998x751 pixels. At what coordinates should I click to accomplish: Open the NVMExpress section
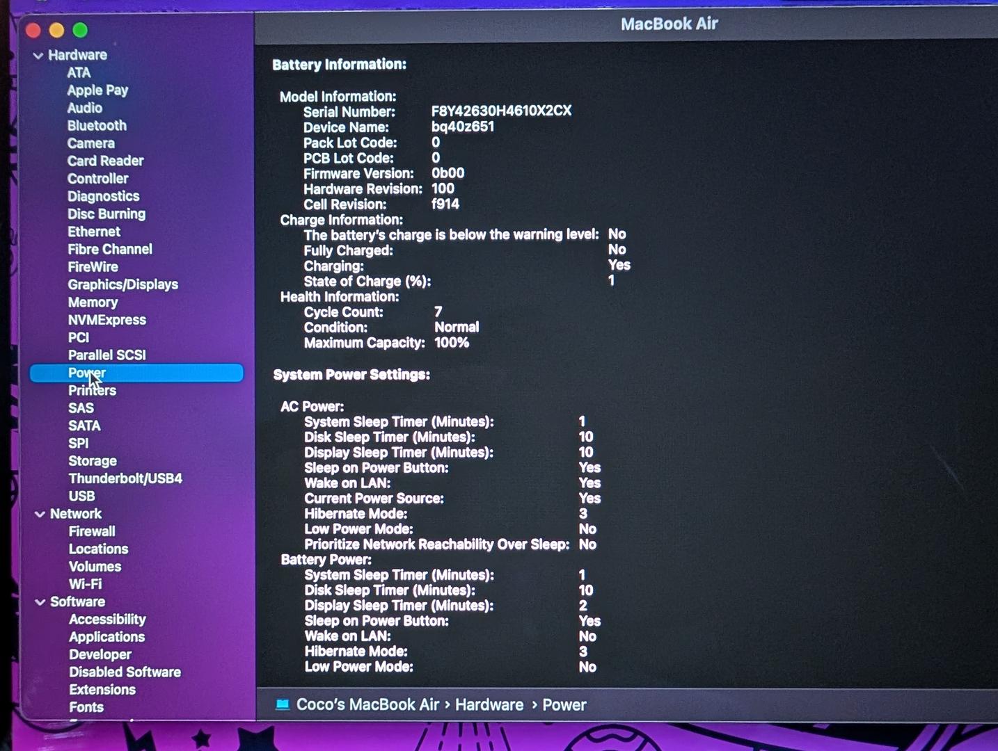click(x=107, y=320)
